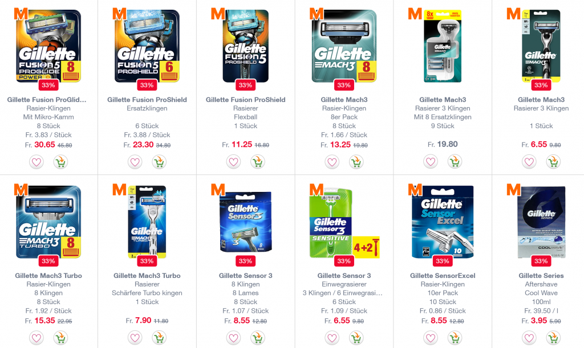Add Gillette Sensor 3 8 Klingen to cart
The height and width of the screenshot is (348, 584).
[x=258, y=338]
